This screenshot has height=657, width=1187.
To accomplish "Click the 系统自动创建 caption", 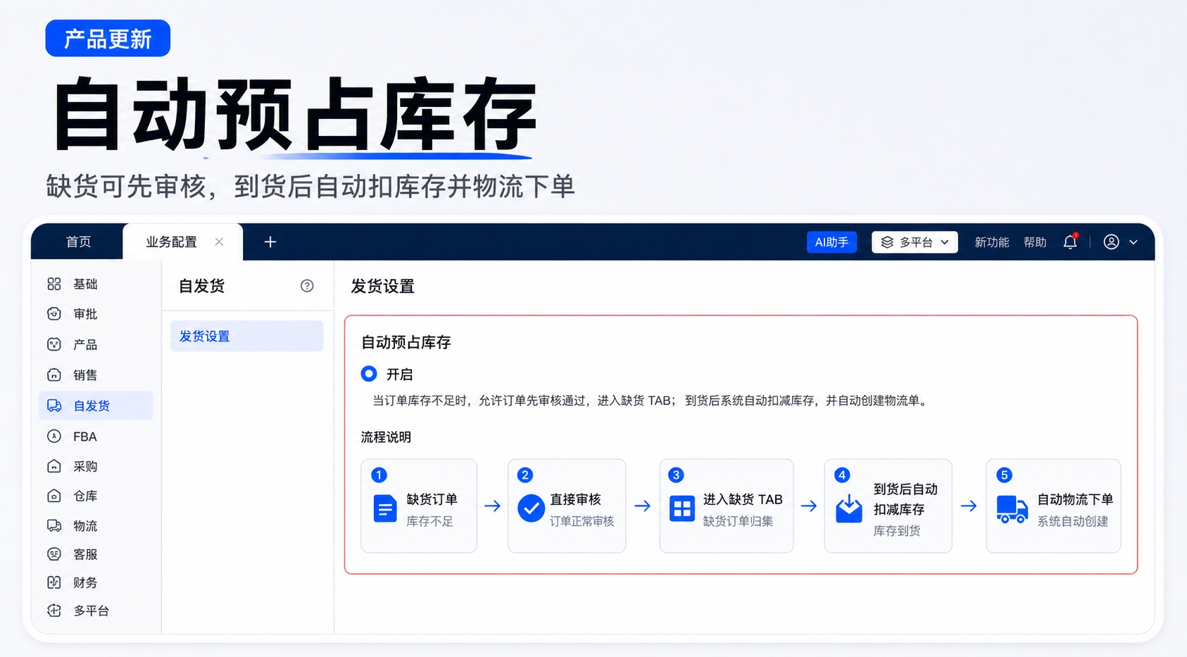I will [x=1072, y=521].
